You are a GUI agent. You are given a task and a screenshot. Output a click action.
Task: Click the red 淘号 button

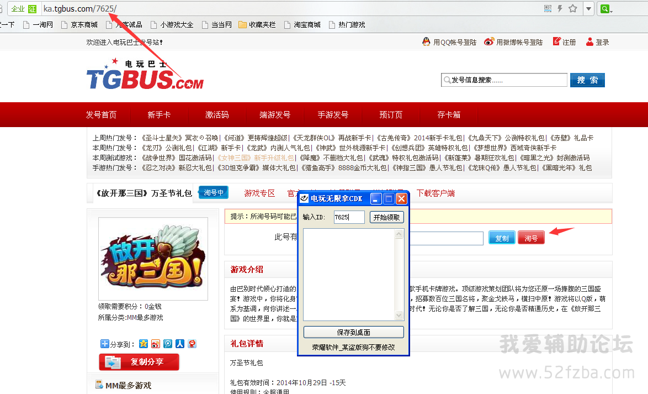pos(531,238)
